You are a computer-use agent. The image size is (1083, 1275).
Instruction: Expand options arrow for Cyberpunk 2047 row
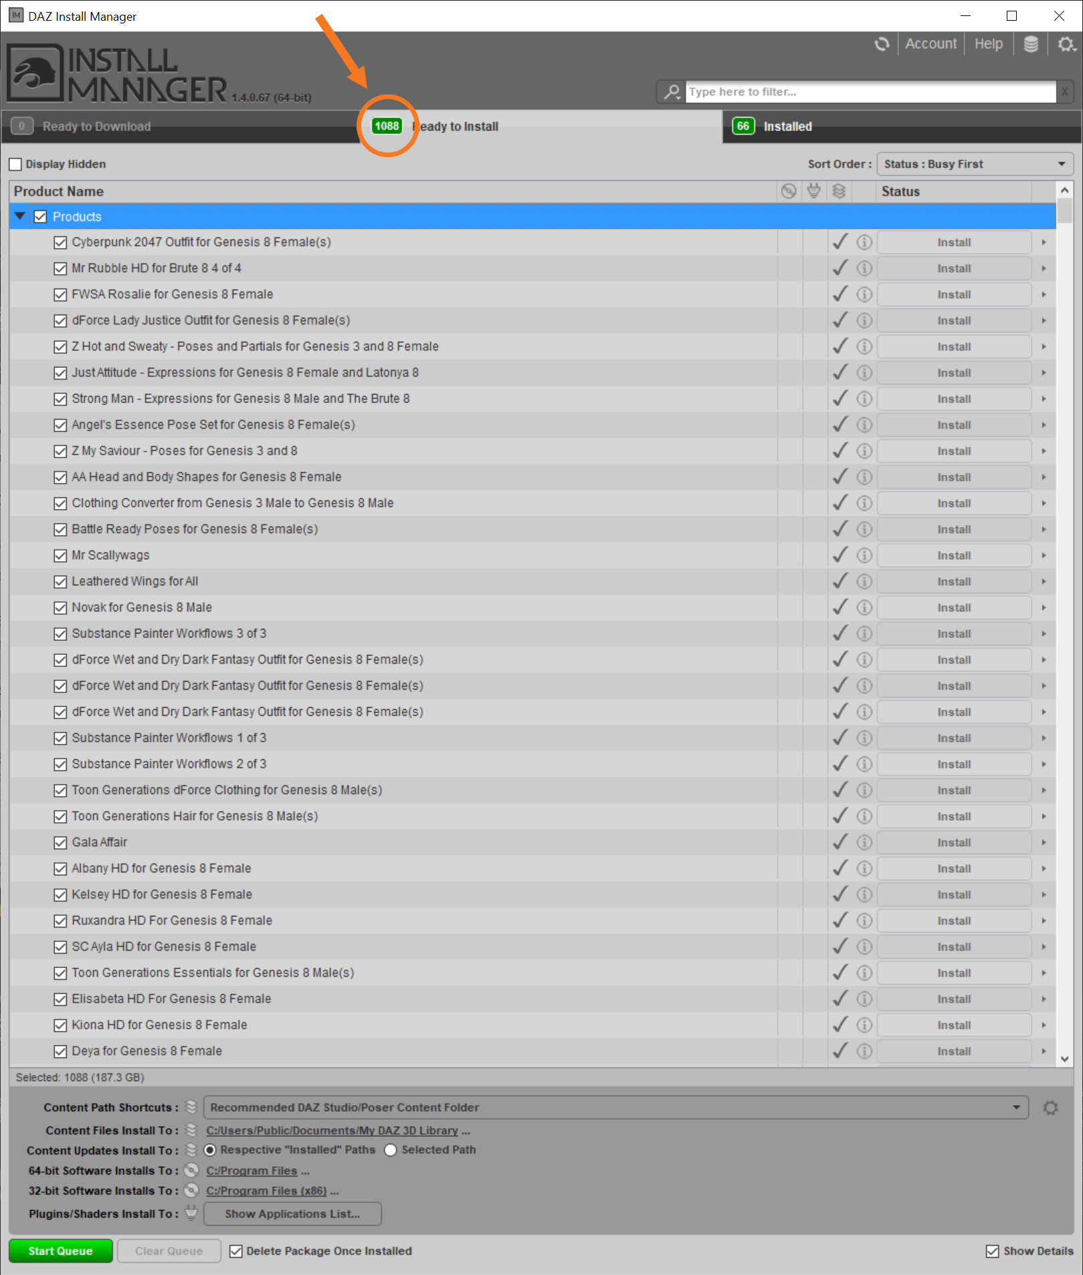click(1044, 242)
